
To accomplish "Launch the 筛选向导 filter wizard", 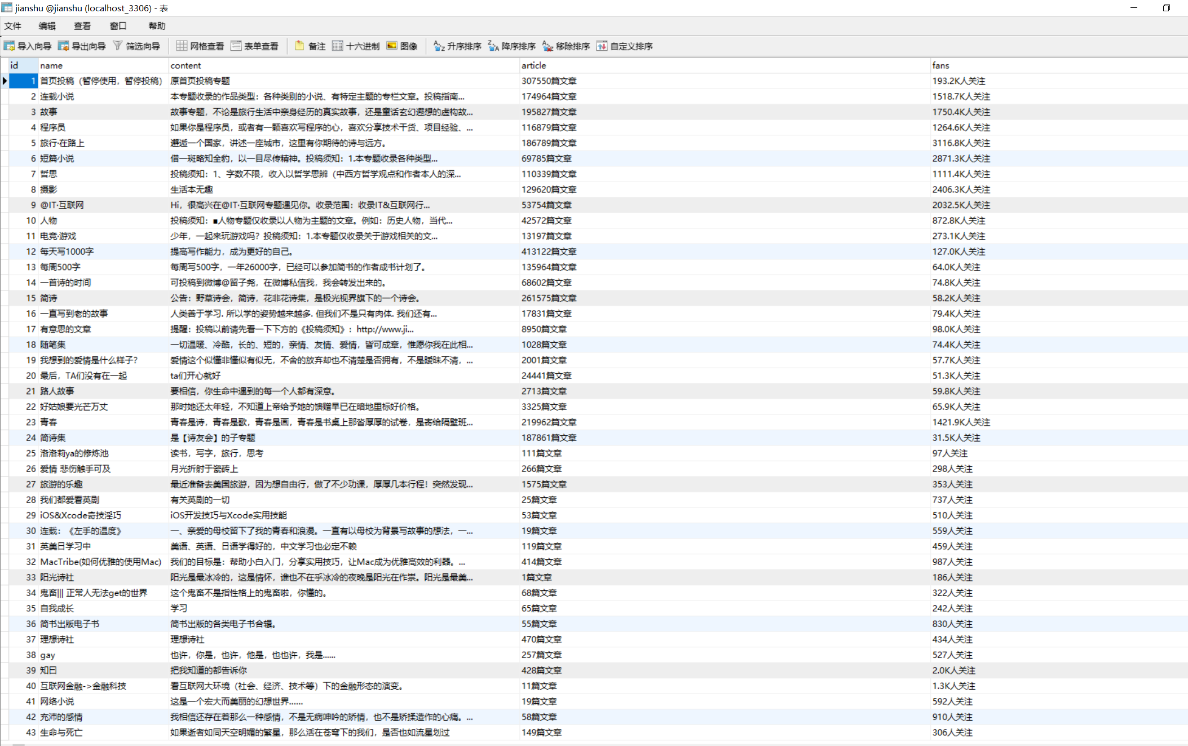I will pos(136,46).
